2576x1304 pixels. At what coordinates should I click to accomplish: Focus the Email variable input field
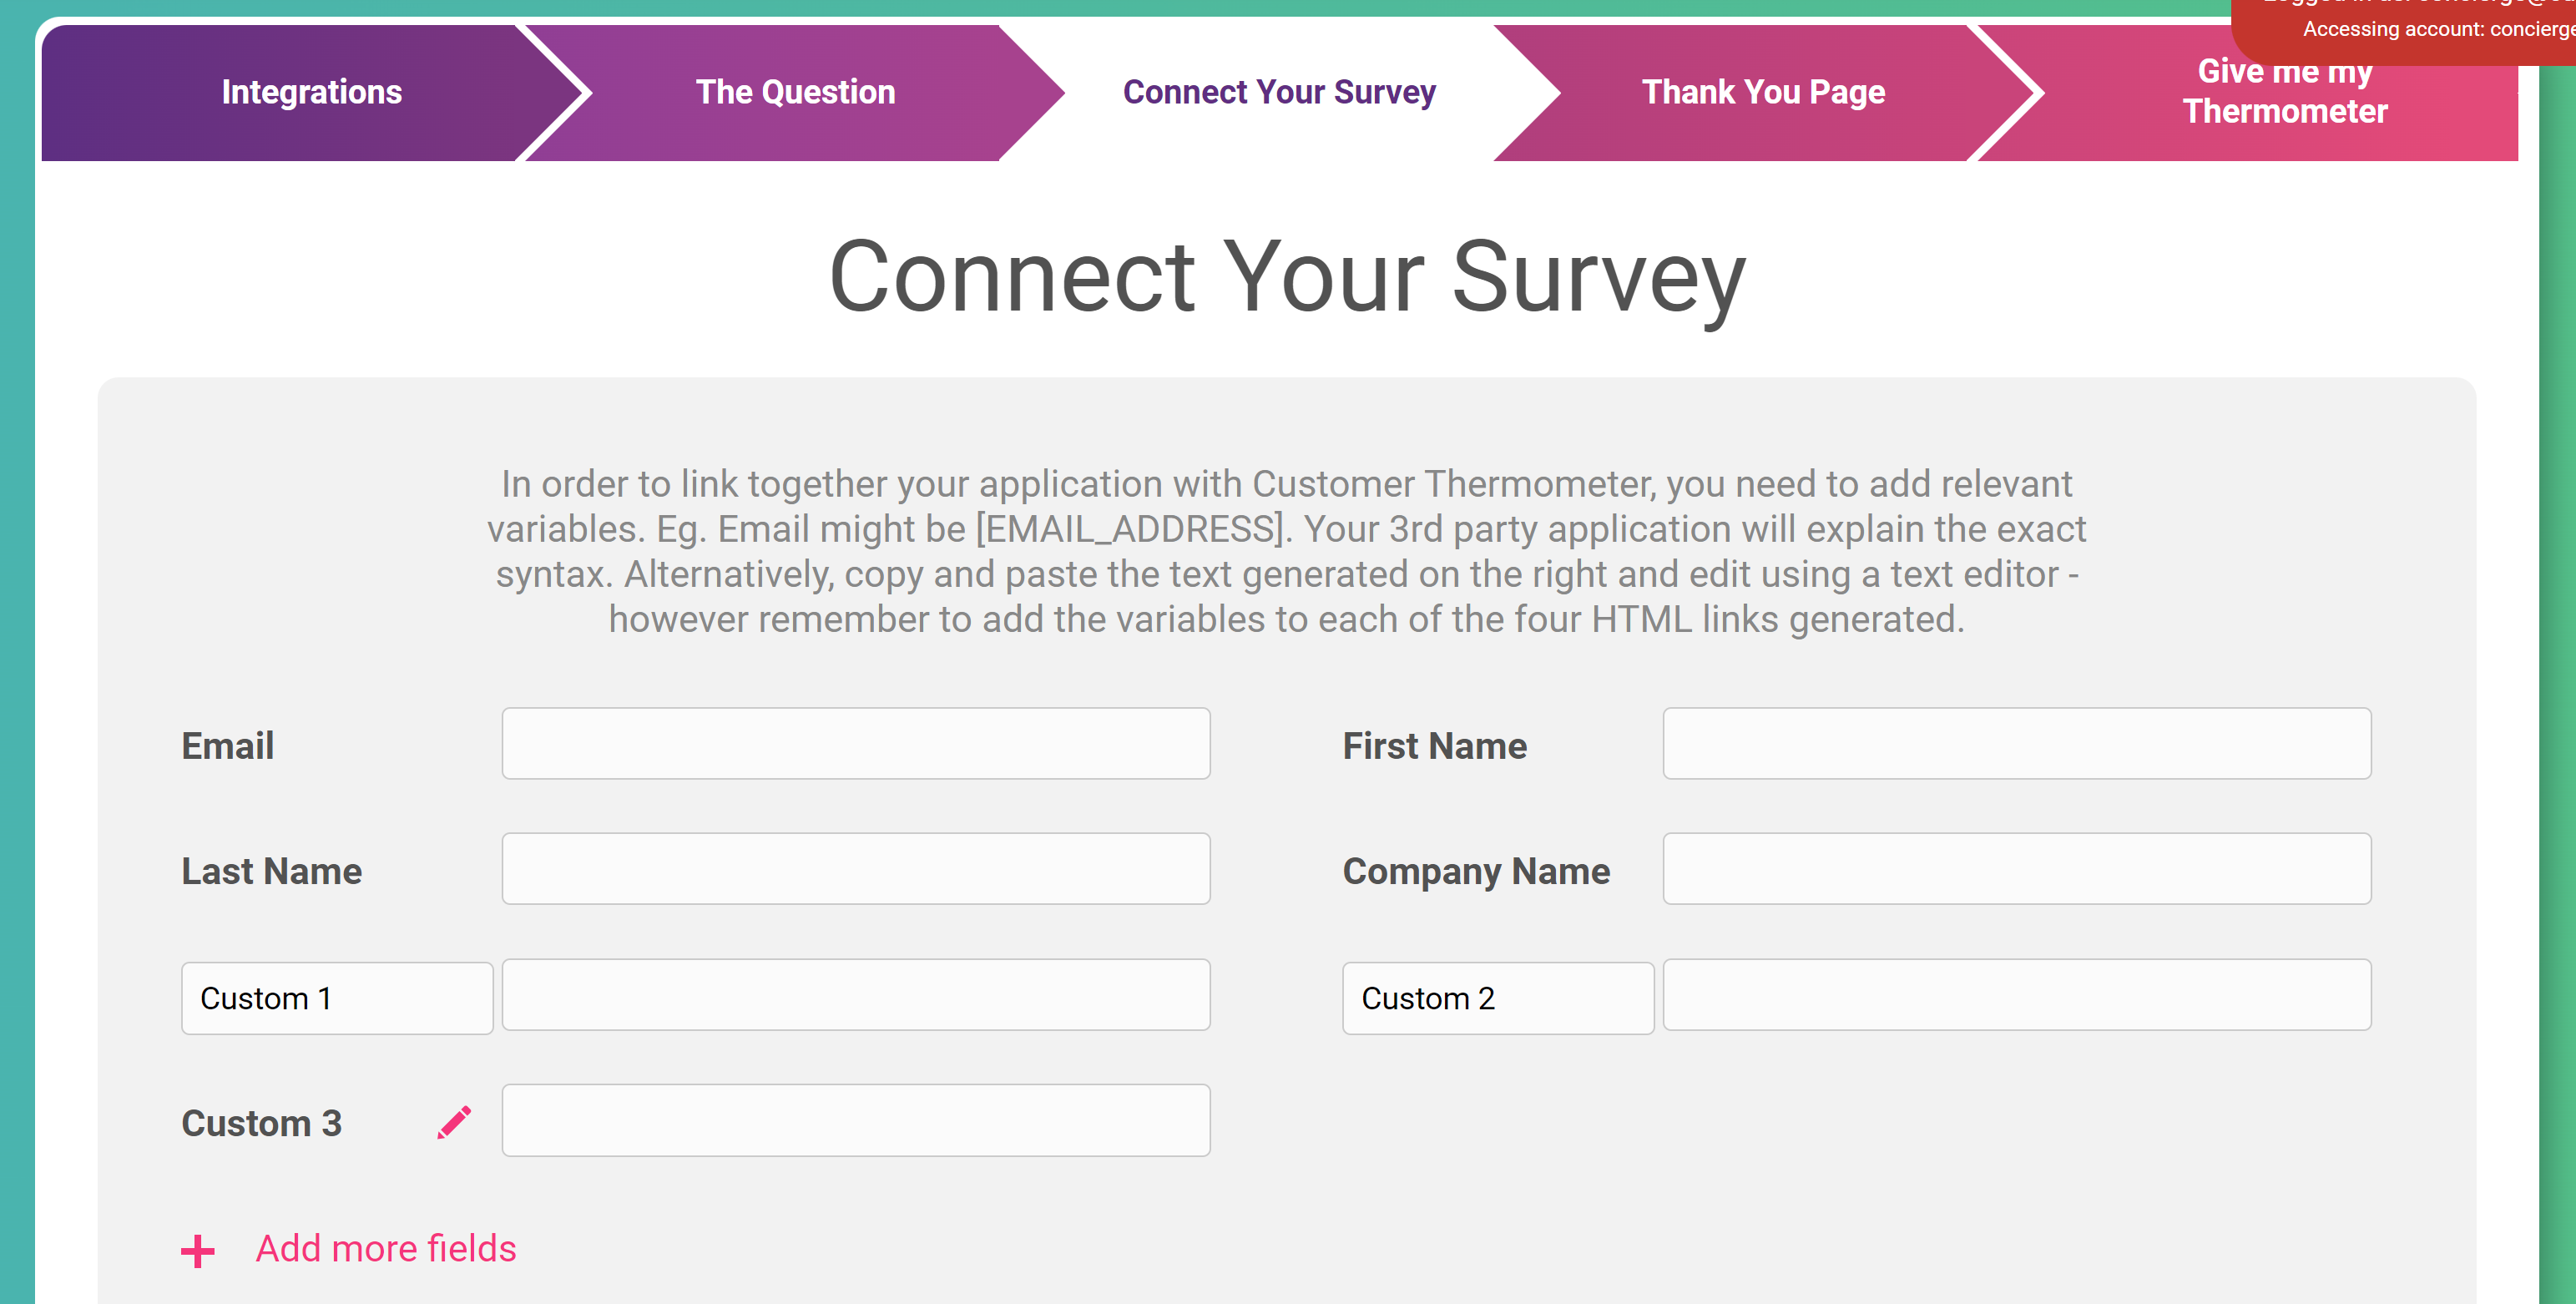(856, 743)
